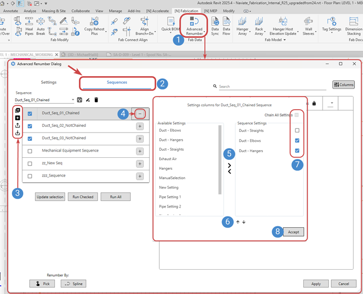Uncheck the Duct_Seq_02_NotChained checkbox
Image resolution: width=363 pixels, height=294 pixels.
[30, 126]
